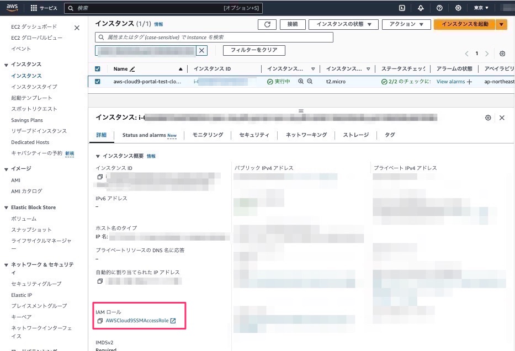Viewport: 515px width, 351px height.
Task: Collapse the インスタンス概要 section
Action: [x=98, y=156]
